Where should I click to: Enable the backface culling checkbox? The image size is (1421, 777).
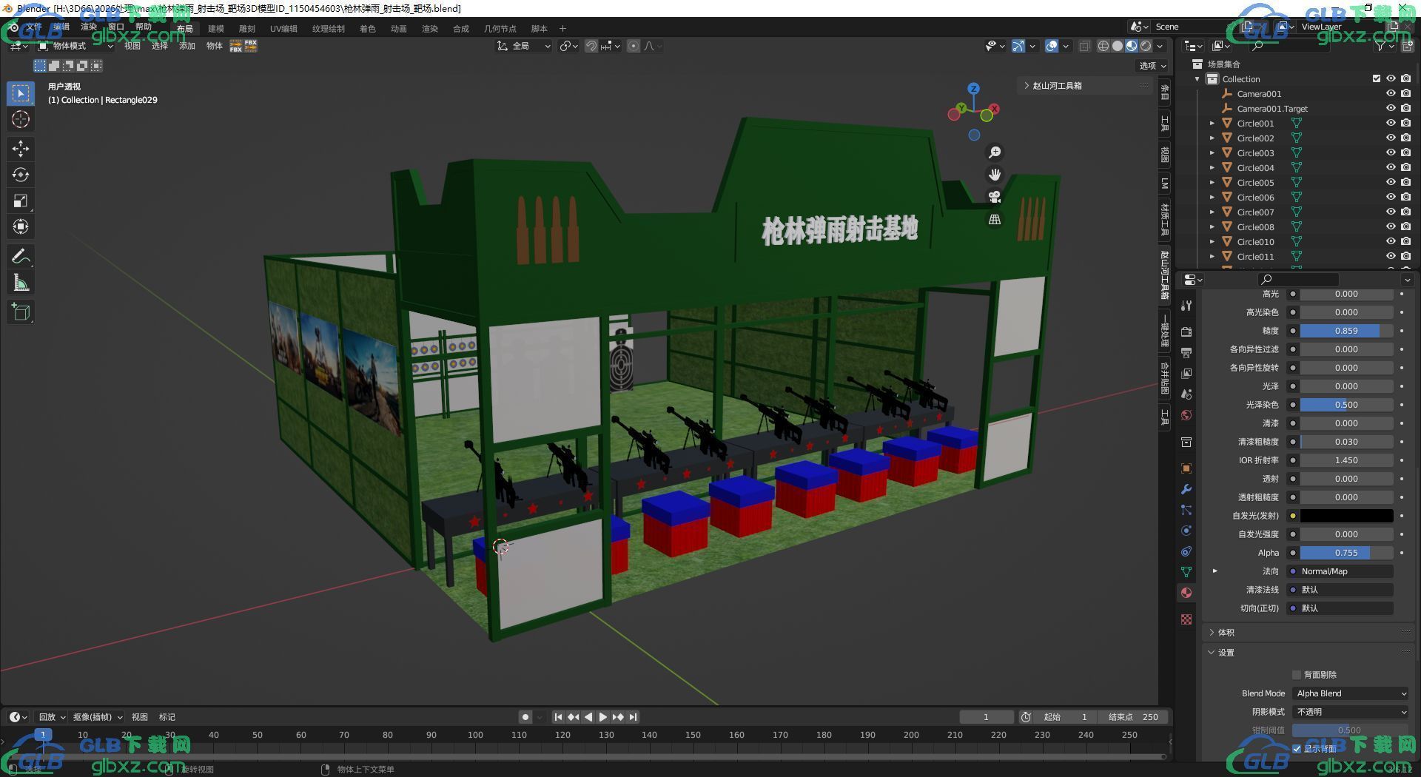[x=1297, y=675]
